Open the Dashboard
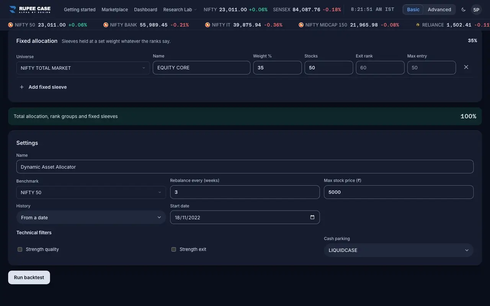Viewport: 490px width, 306px height. coord(145,10)
